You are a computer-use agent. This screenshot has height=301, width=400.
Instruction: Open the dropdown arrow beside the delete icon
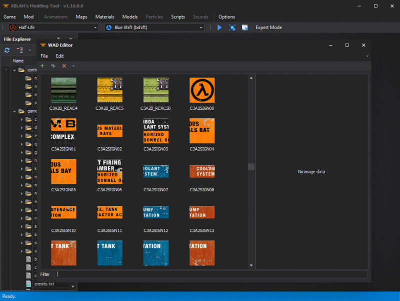click(73, 66)
